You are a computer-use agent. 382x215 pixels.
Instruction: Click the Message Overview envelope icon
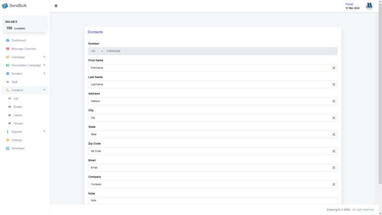7,49
